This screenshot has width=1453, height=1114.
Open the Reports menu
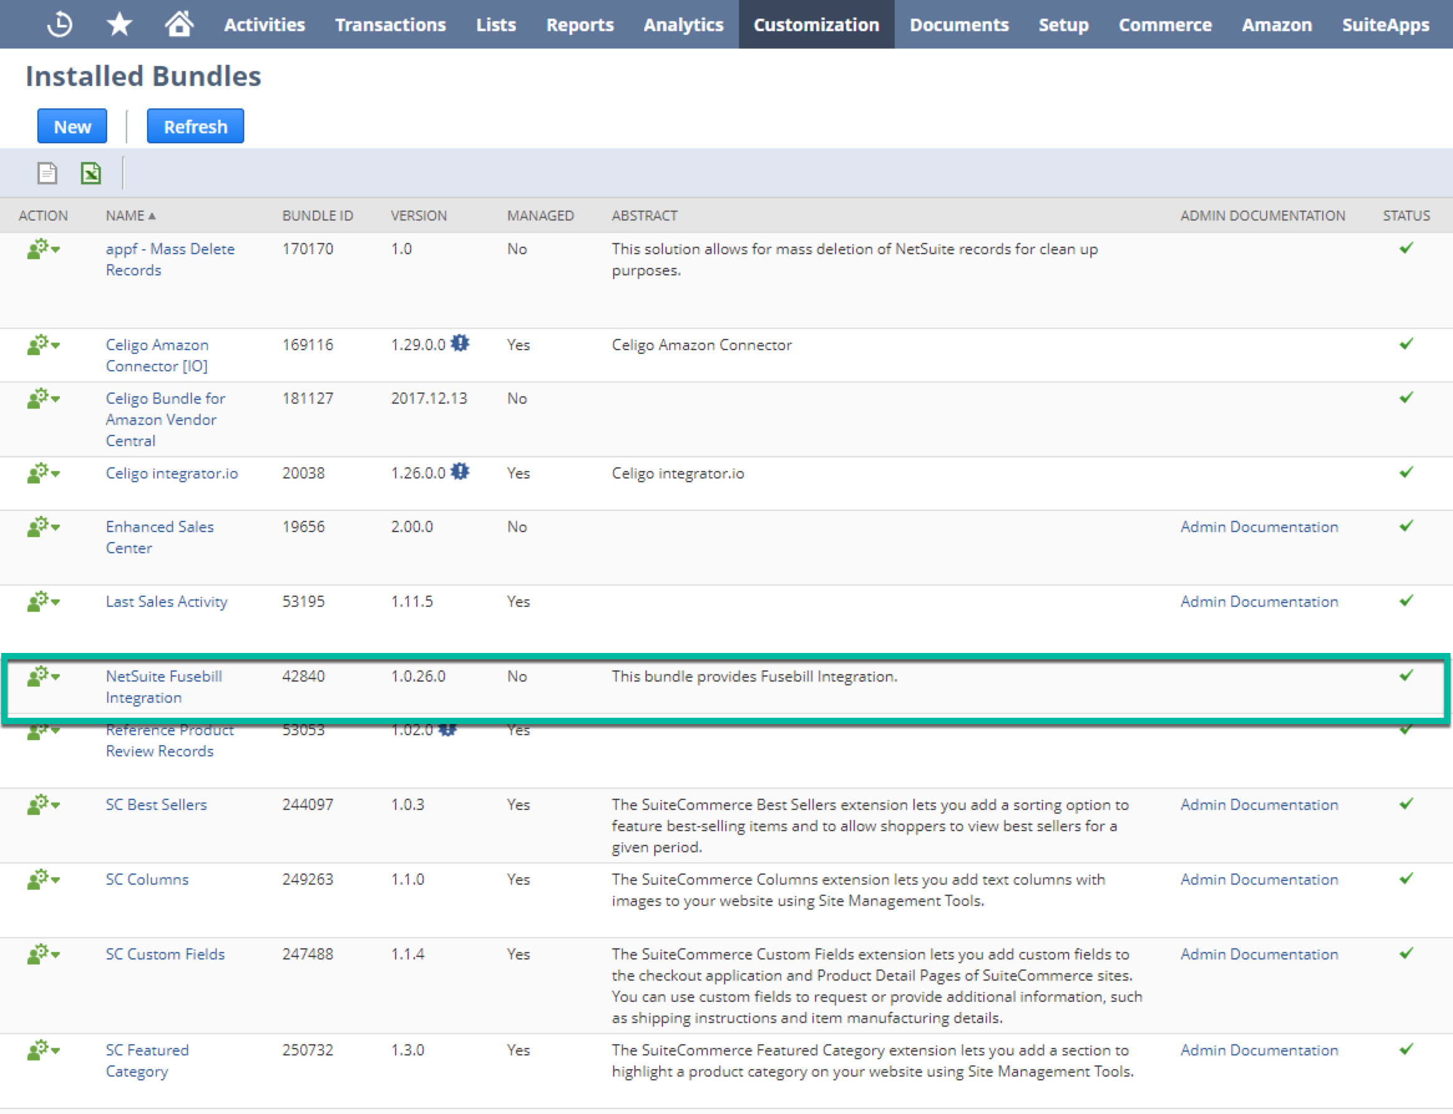[x=580, y=24]
